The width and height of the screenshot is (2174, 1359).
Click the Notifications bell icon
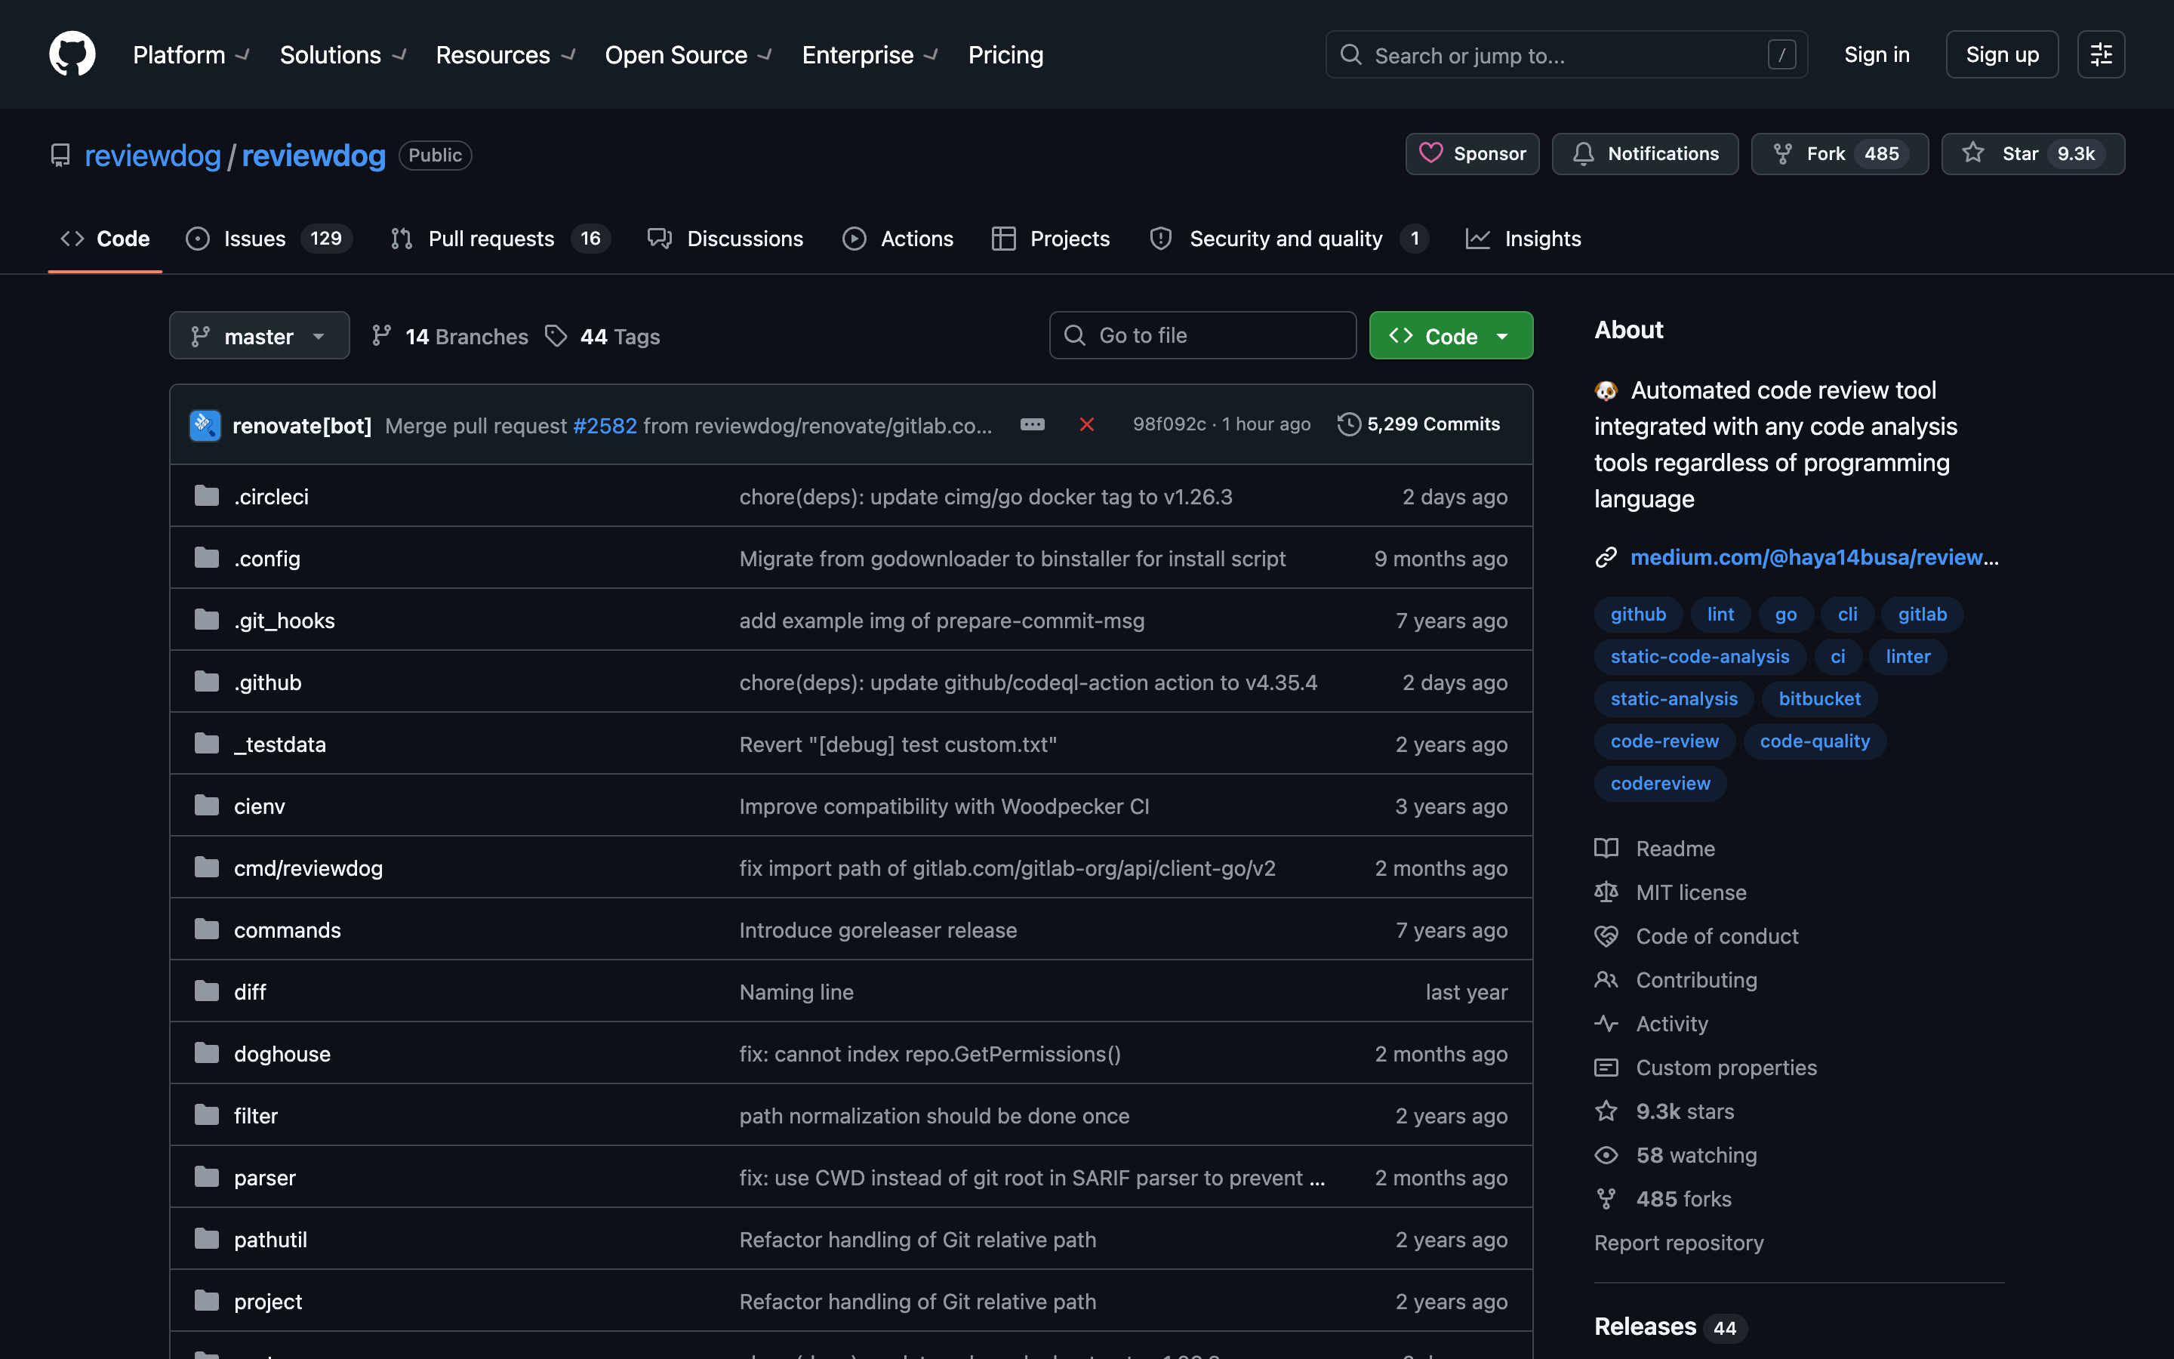pyautogui.click(x=1584, y=154)
